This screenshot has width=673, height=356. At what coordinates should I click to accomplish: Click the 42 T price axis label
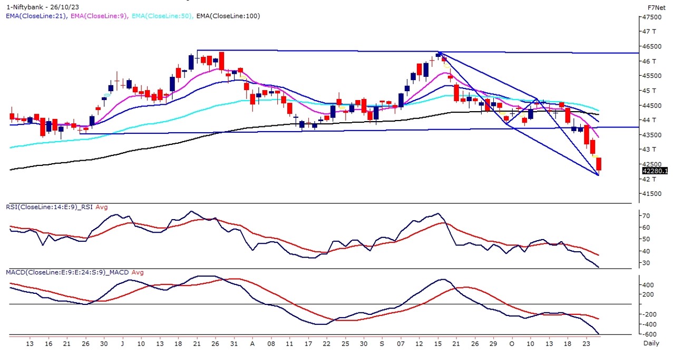(649, 179)
